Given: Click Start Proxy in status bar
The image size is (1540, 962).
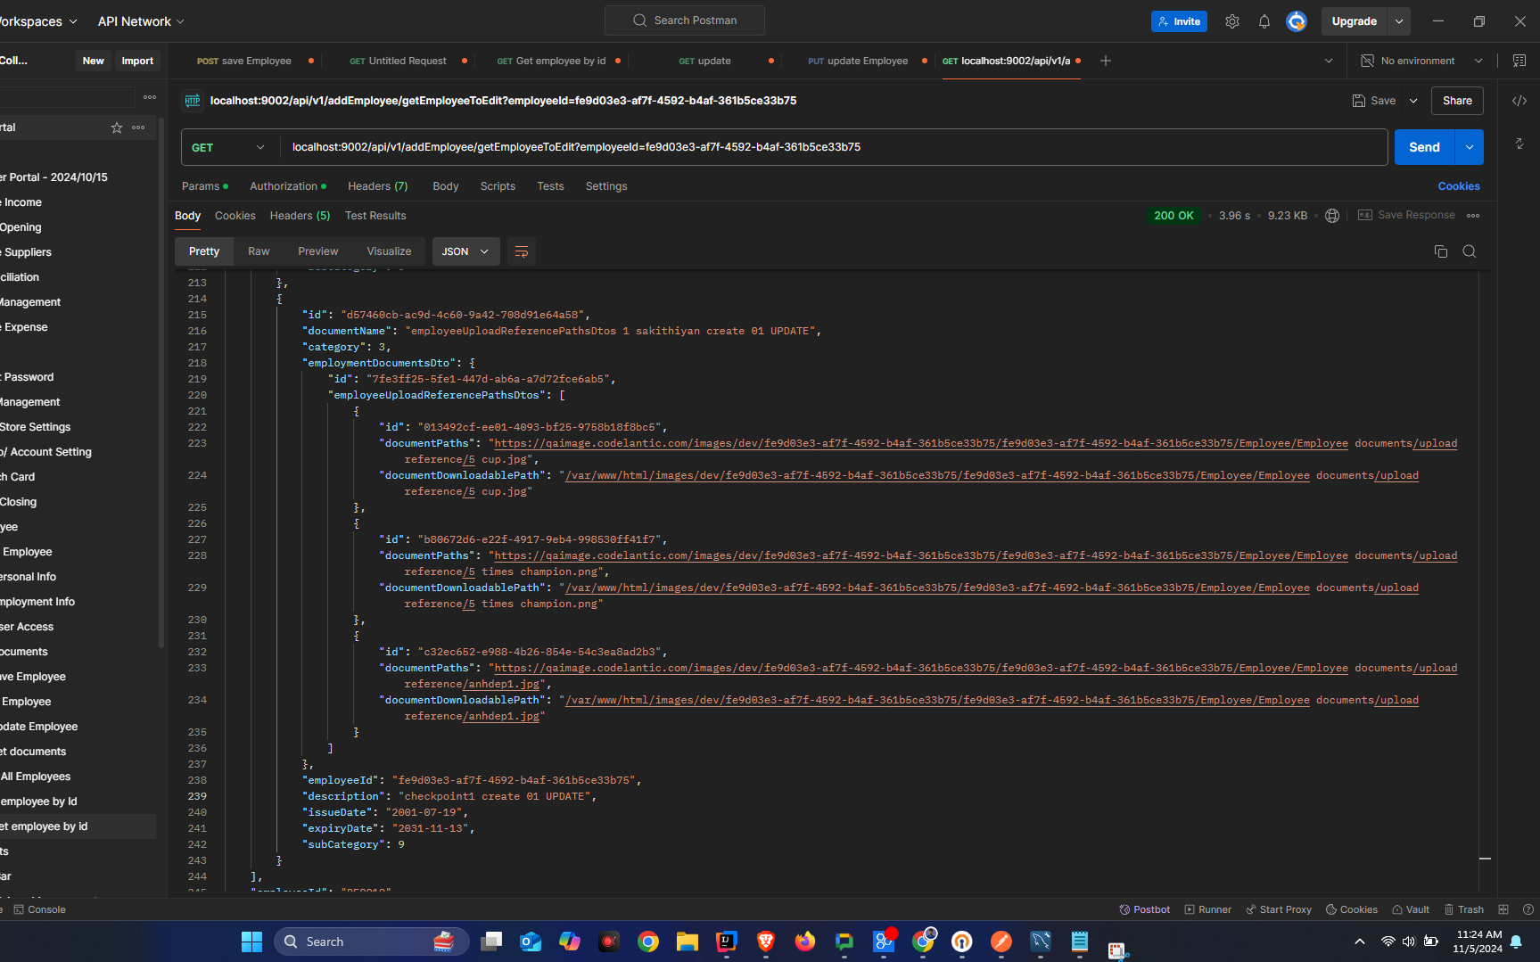Looking at the screenshot, I should [1279, 909].
